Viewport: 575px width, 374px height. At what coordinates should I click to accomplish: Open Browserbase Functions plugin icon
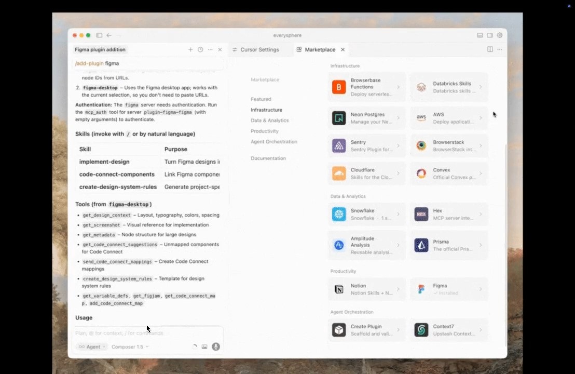[x=339, y=87]
